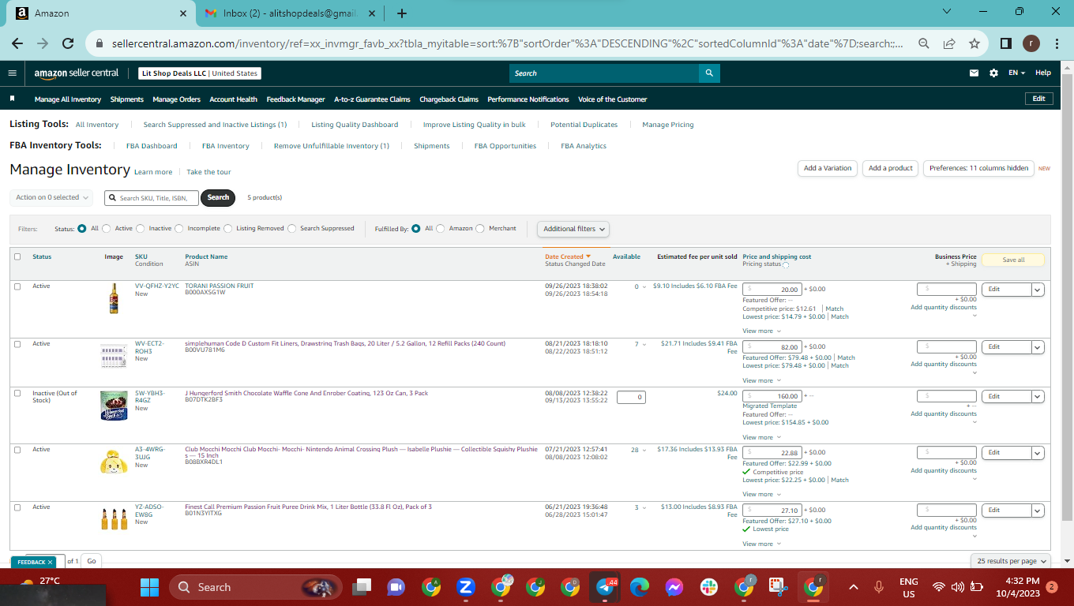
Task: Tick the checkbox for the Isabelle Plushie row
Action: [17, 450]
